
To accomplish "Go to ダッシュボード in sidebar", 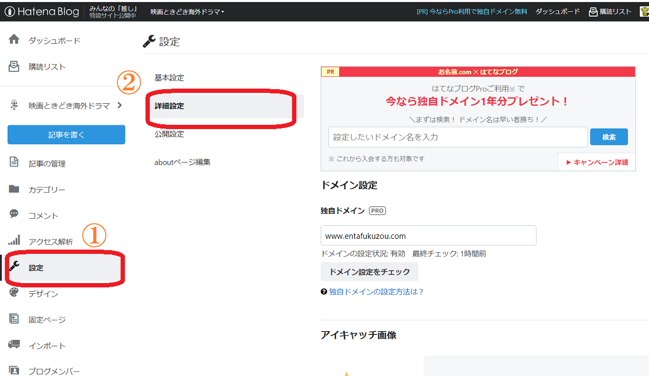I will pyautogui.click(x=55, y=41).
